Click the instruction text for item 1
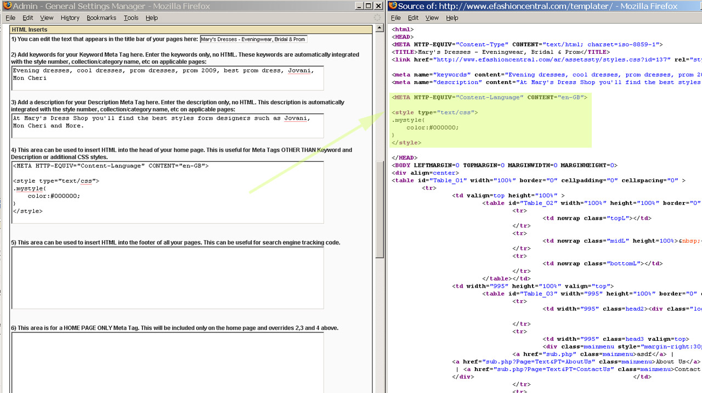Screen dimensions: 702x393 pyautogui.click(x=104, y=39)
